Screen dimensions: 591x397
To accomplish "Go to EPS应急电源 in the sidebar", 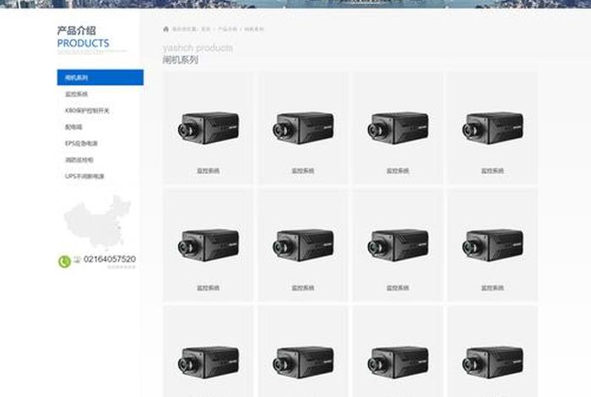I will click(x=82, y=143).
